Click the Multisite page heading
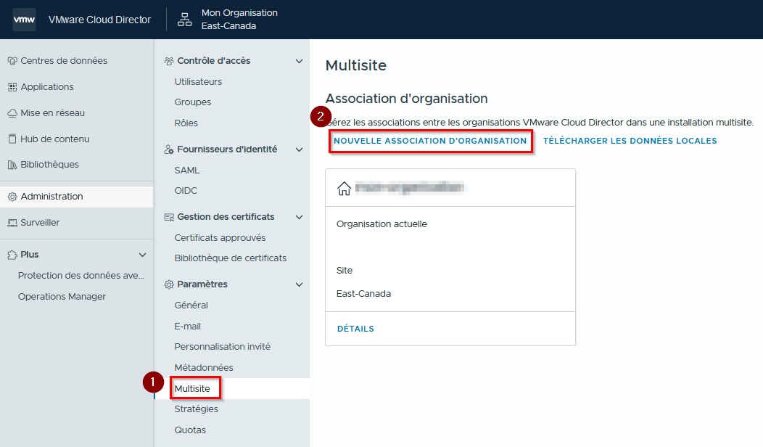 tap(355, 65)
